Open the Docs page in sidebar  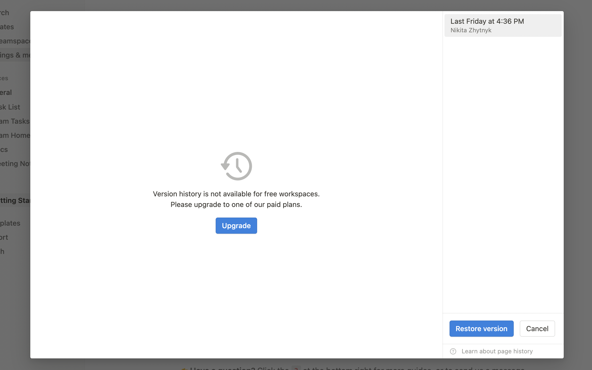pos(4,149)
